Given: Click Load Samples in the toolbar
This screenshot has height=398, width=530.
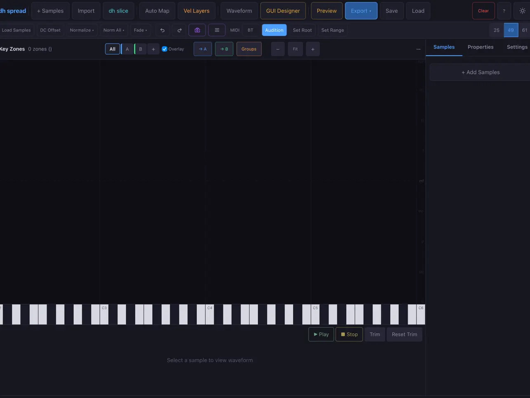Looking at the screenshot, I should point(16,30).
